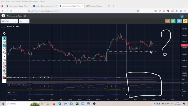Screen dimensions: 188x106
Task: Open the hamburger menu next to Мастерская трейдера
Action: [25, 16]
